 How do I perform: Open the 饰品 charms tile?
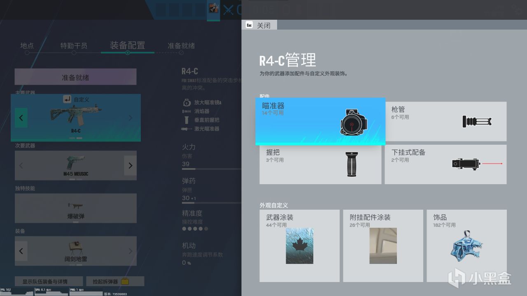(x=466, y=246)
